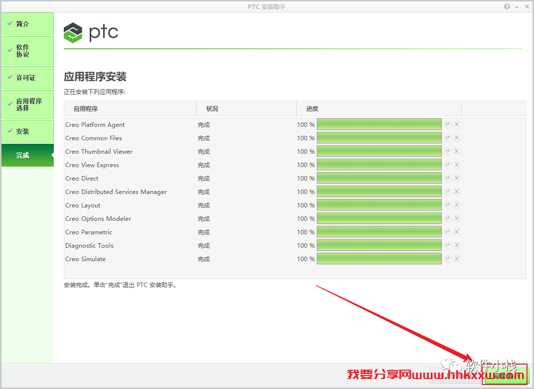Click the 应用程序 column header

(x=130, y=109)
